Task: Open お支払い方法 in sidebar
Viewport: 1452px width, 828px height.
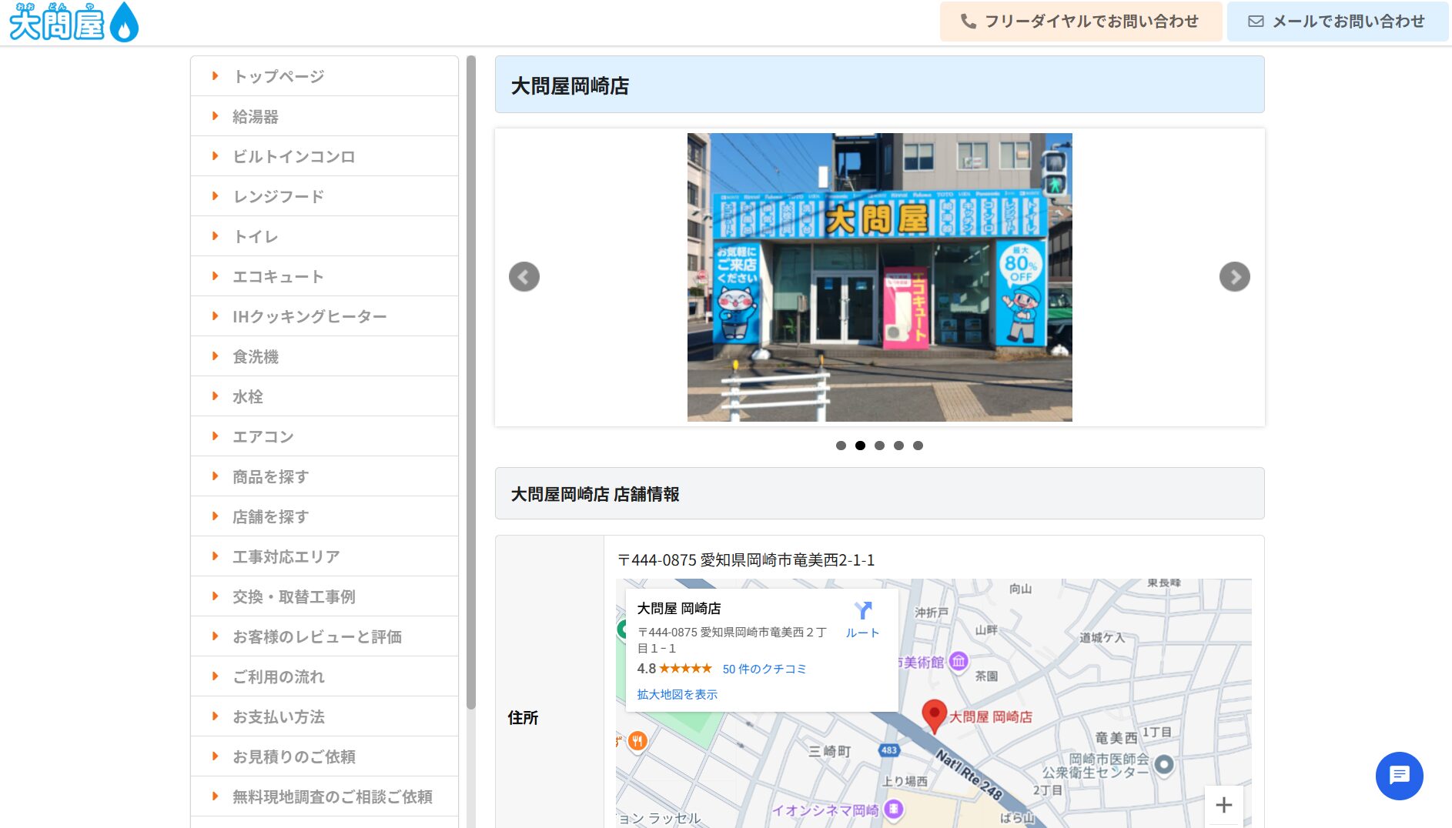Action: (324, 716)
